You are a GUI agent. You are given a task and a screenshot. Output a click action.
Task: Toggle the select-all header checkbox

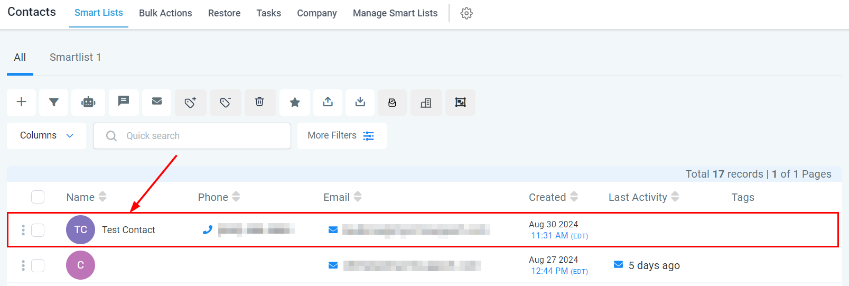(x=38, y=197)
